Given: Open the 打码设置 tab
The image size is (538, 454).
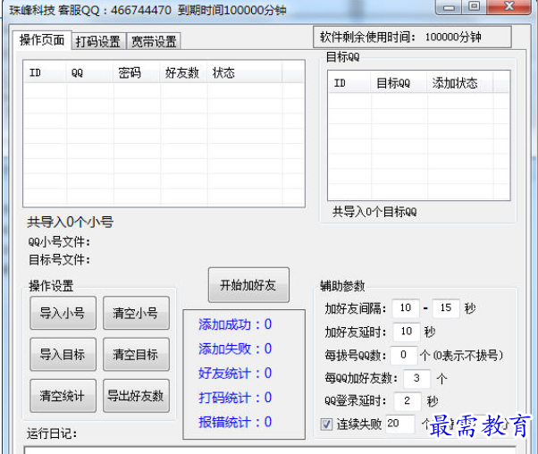Looking at the screenshot, I should [98, 42].
